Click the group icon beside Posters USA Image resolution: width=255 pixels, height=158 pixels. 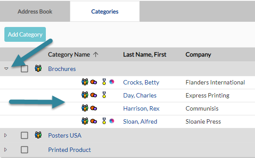(38, 135)
